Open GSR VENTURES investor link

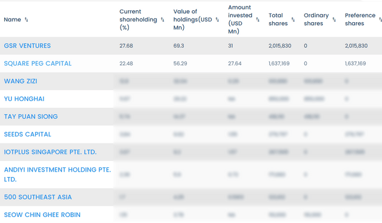pyautogui.click(x=27, y=45)
